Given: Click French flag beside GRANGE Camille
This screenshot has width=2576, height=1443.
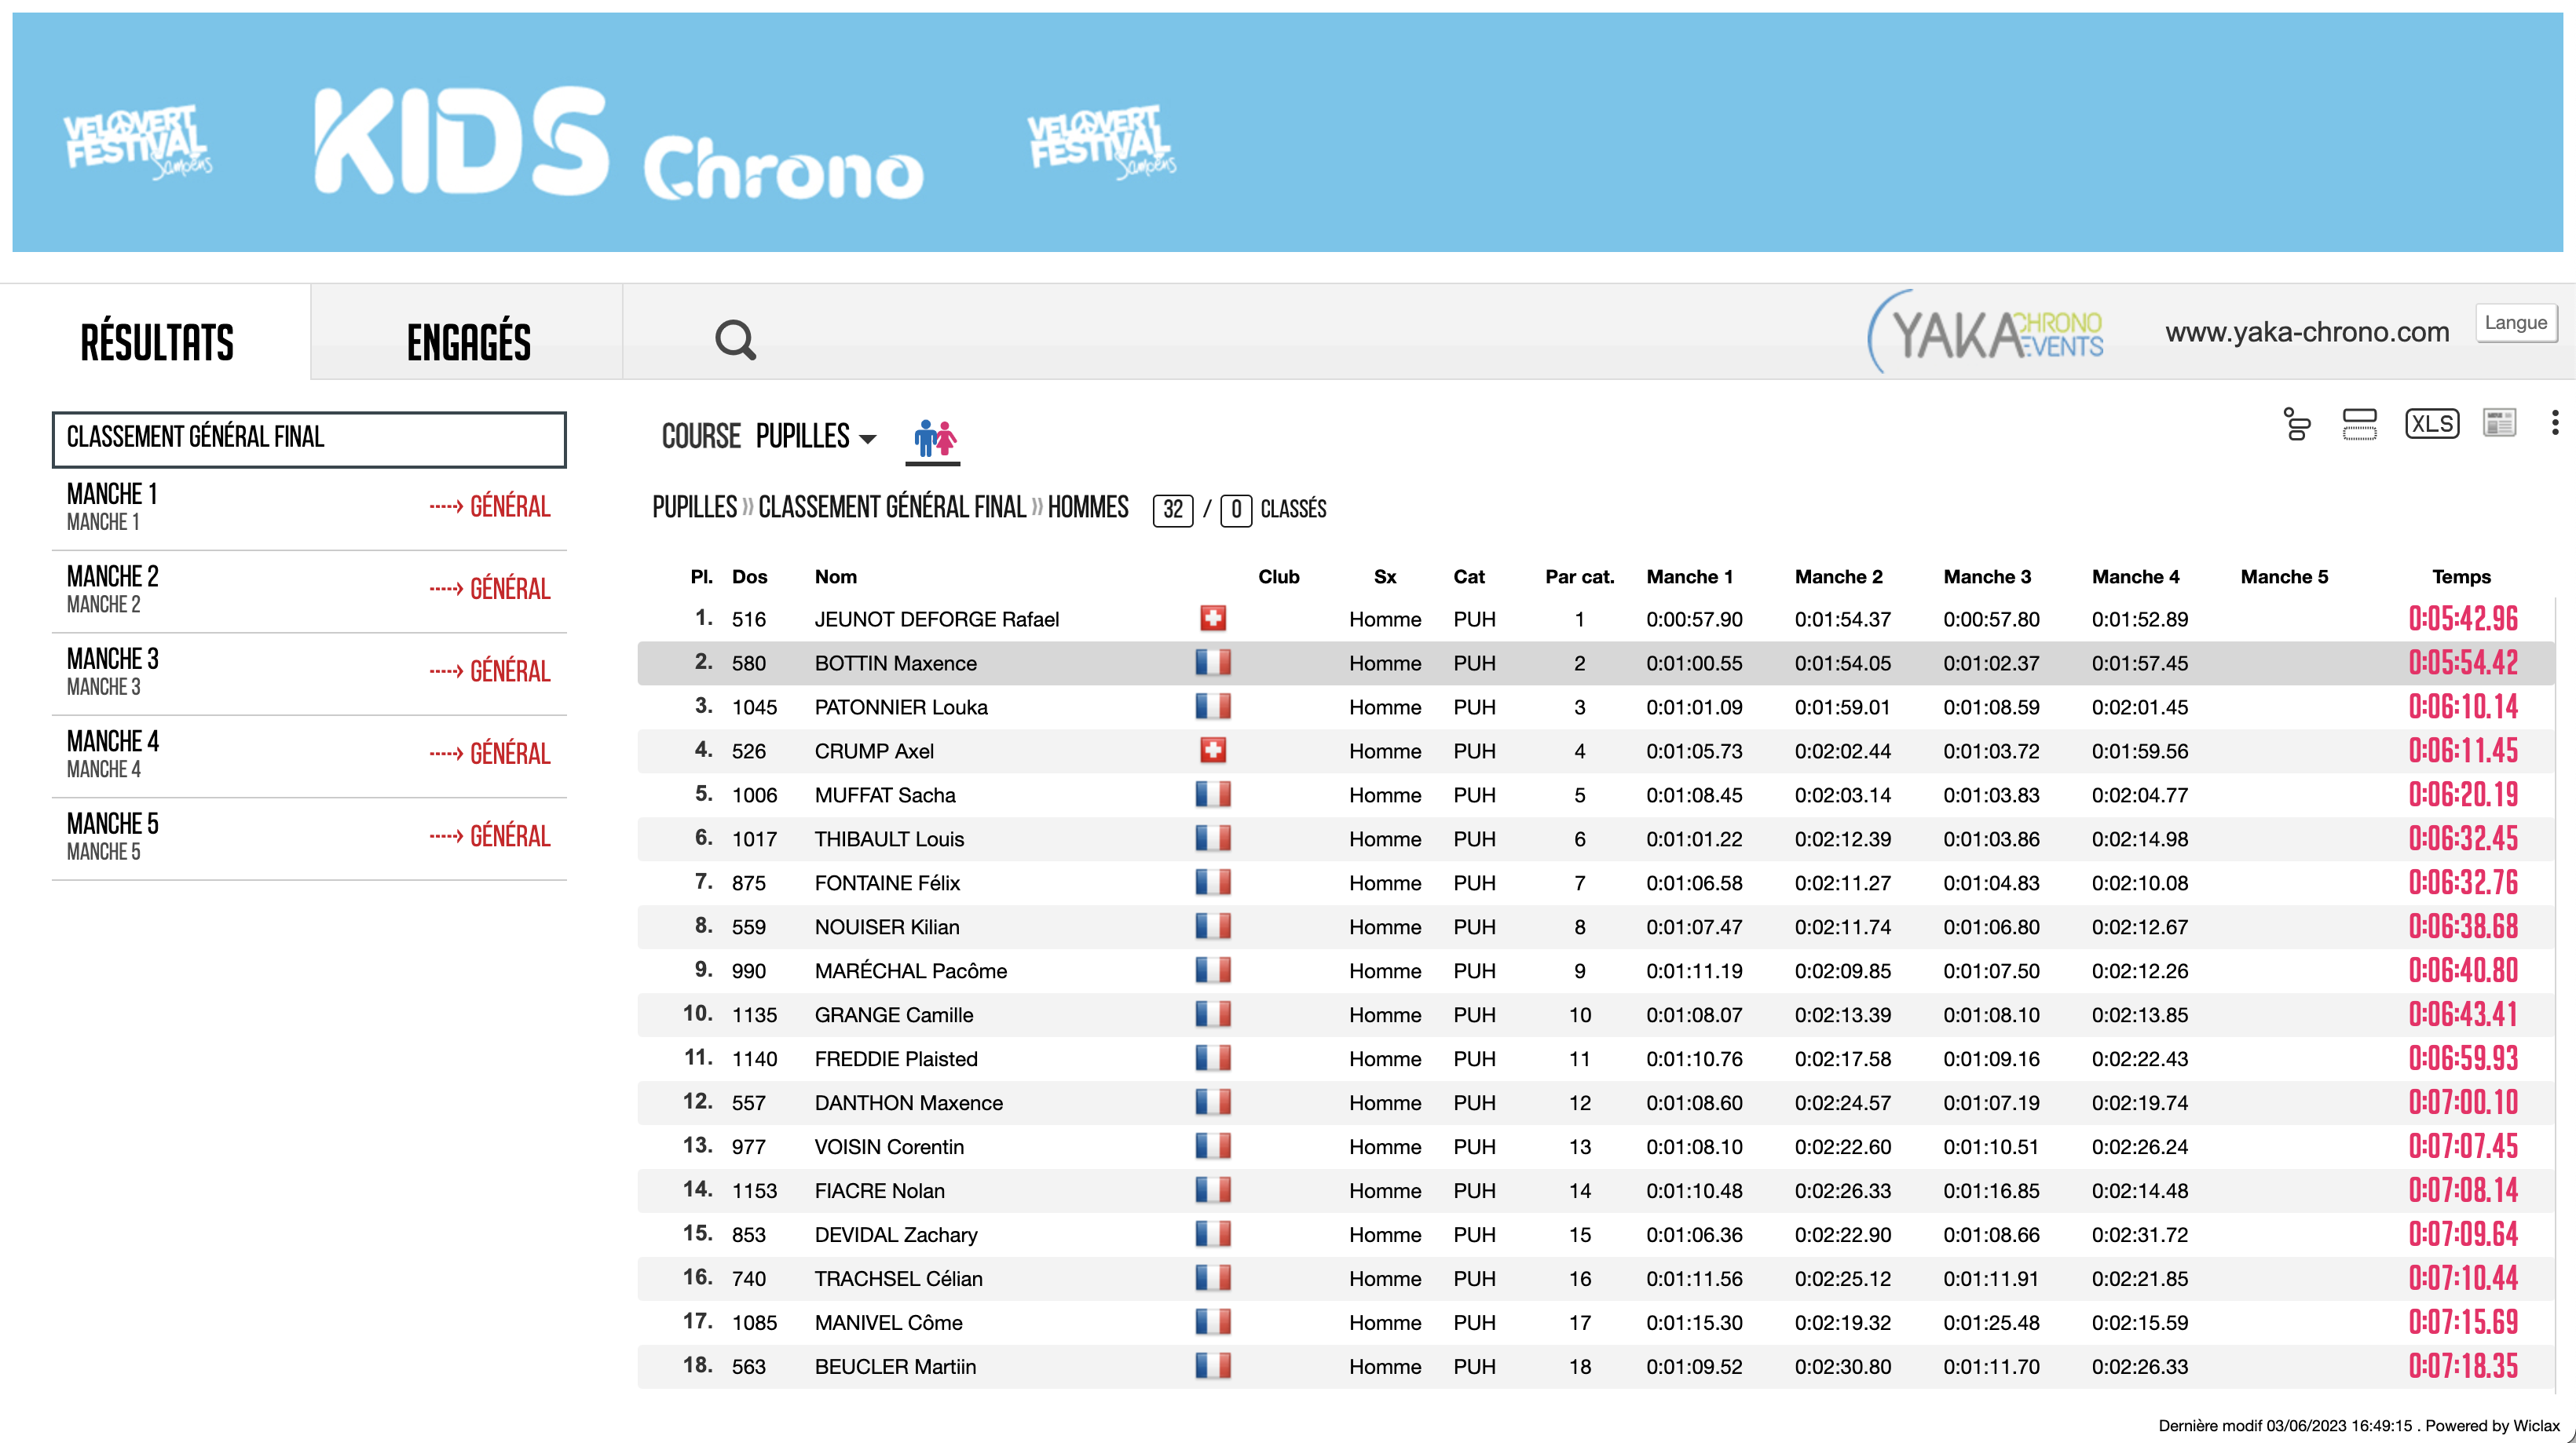Looking at the screenshot, I should coord(1212,1014).
